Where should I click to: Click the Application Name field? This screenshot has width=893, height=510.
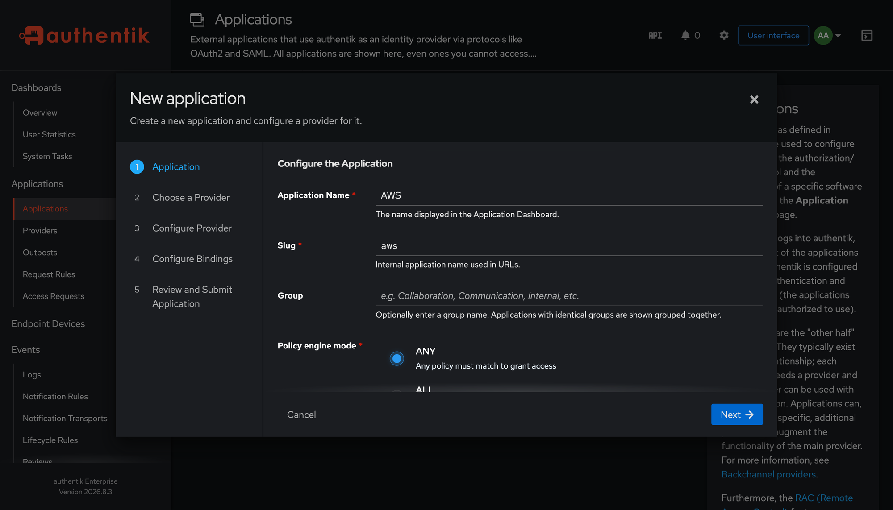pos(569,195)
